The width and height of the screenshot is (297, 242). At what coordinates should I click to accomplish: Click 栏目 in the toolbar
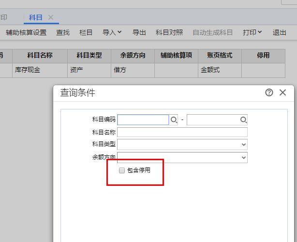(86, 32)
